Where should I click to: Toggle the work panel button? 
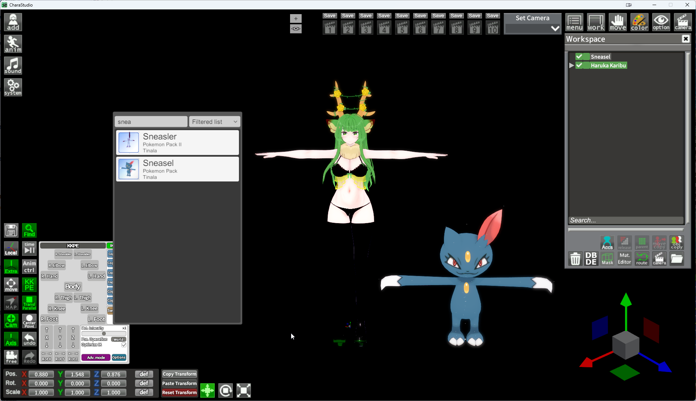pos(596,22)
